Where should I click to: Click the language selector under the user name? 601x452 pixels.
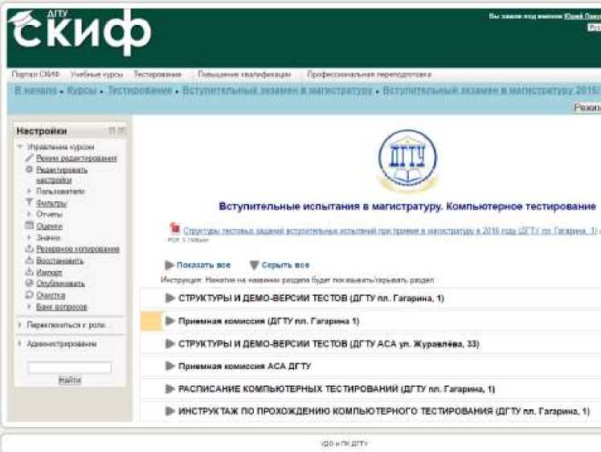point(595,27)
